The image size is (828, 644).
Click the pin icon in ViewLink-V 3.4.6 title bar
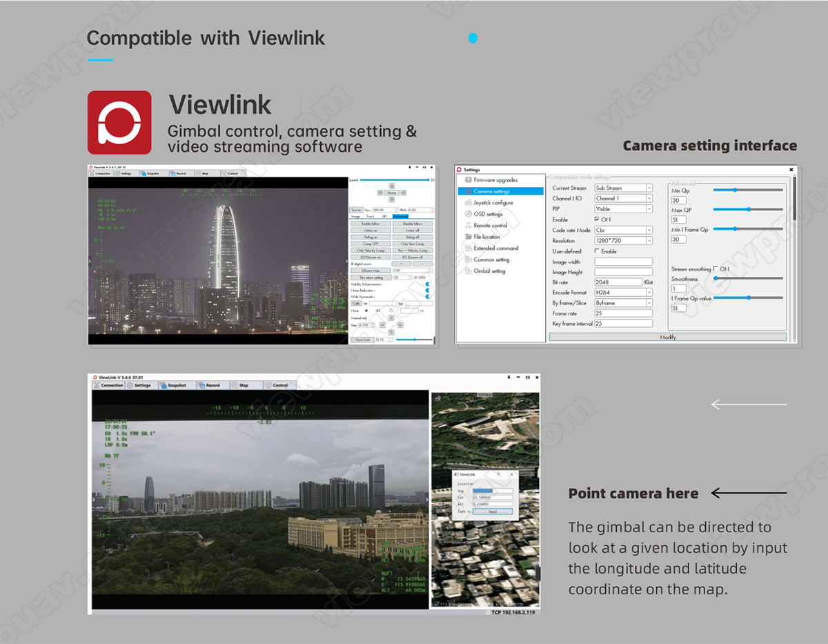510,378
